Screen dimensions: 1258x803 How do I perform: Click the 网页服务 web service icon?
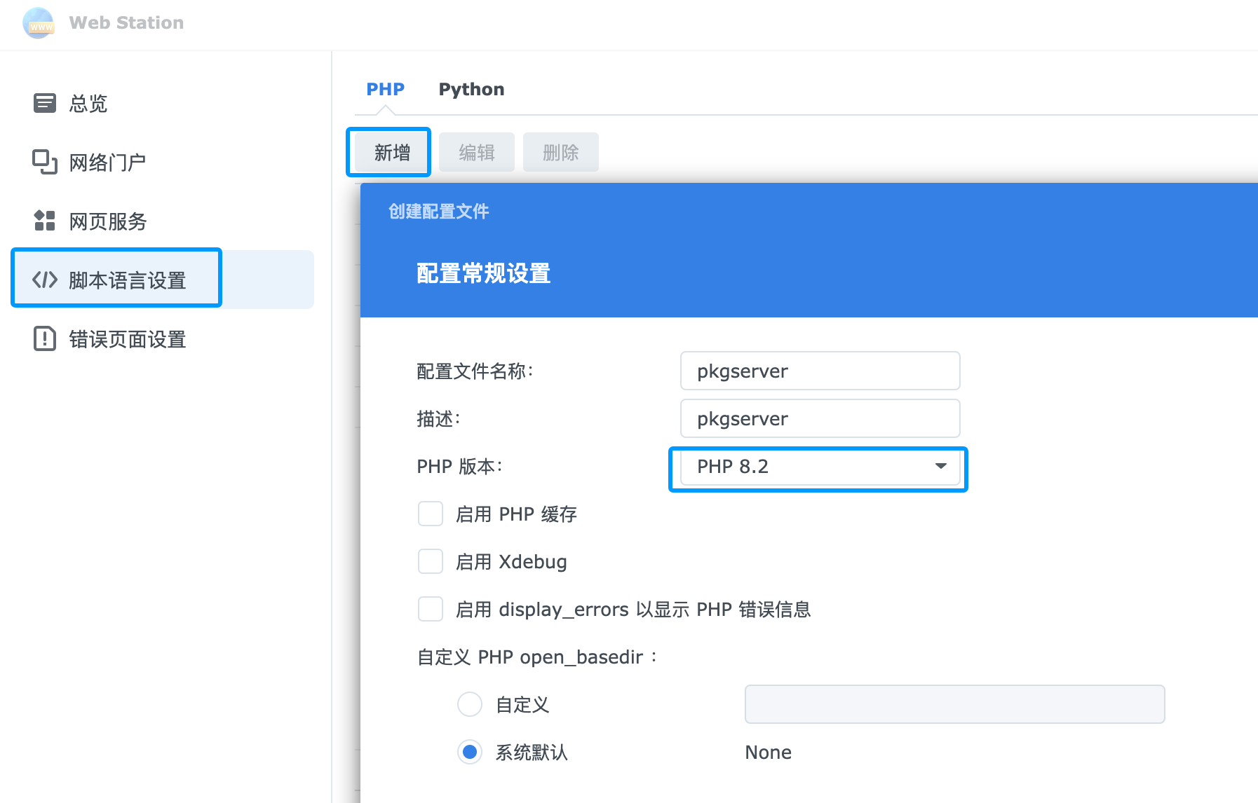pyautogui.click(x=45, y=221)
